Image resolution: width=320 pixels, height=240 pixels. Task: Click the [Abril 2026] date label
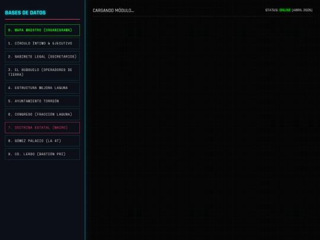click(302, 10)
